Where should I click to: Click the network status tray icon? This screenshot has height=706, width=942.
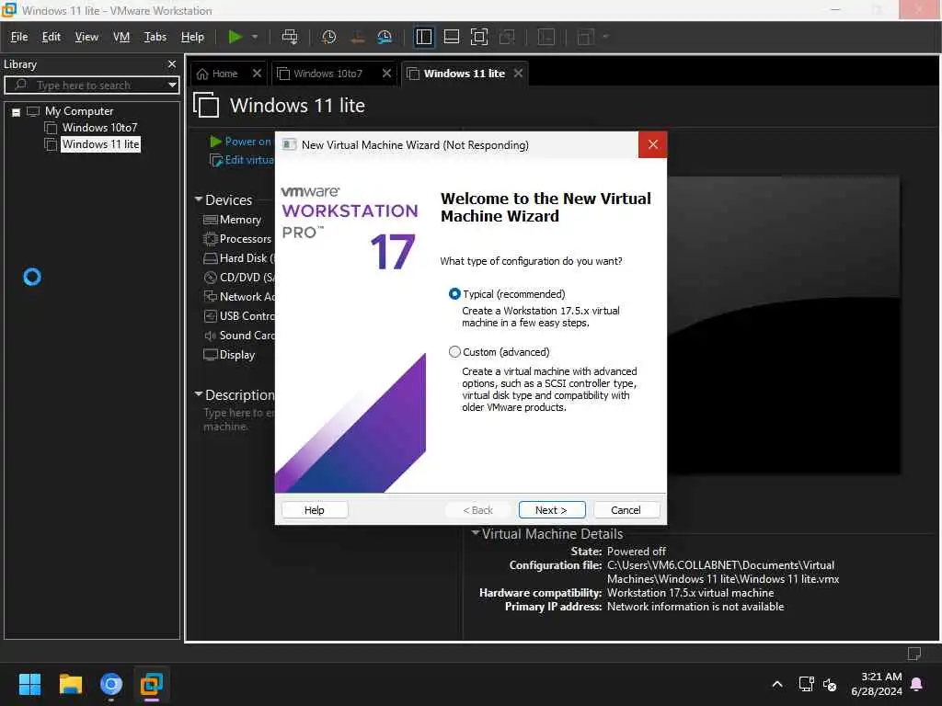coord(806,684)
